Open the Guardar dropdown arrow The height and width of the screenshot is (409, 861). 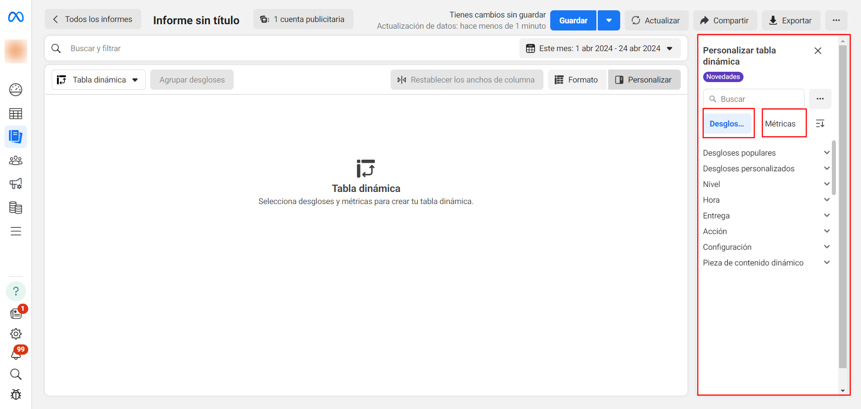click(609, 20)
